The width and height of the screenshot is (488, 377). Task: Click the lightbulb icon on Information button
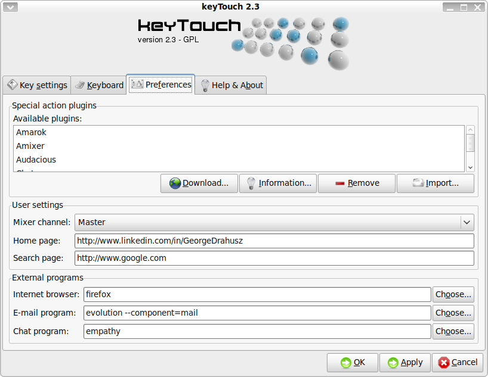pyautogui.click(x=251, y=183)
